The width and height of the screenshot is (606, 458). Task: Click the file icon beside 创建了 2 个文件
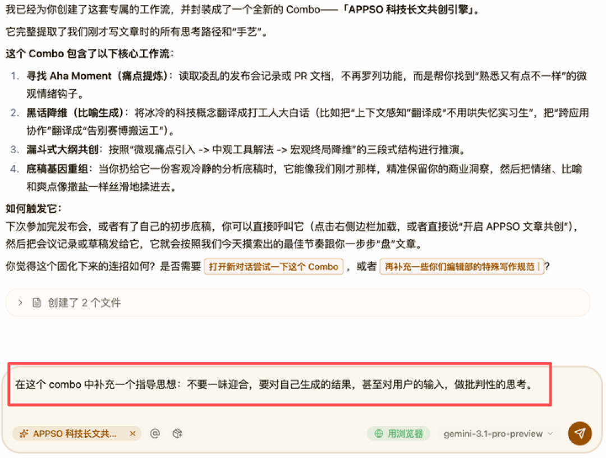[x=36, y=303]
